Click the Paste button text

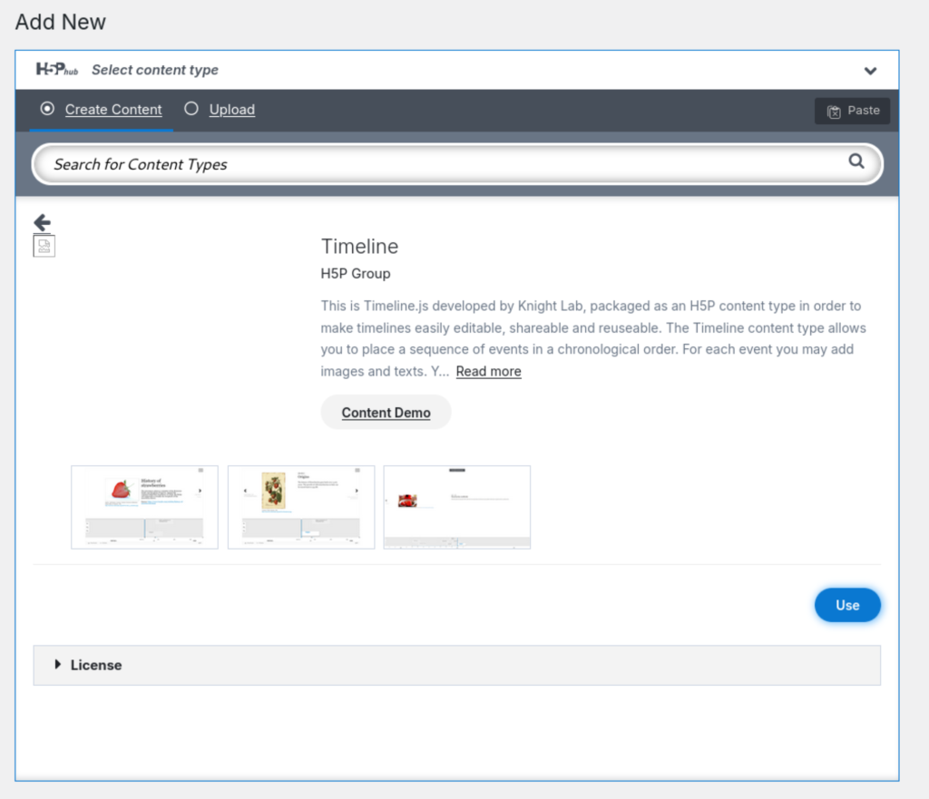coord(863,111)
